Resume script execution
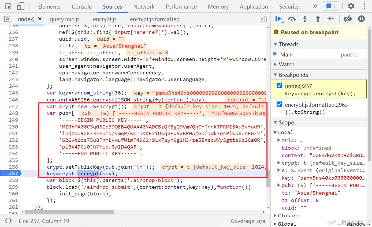372x227 pixels. [278, 19]
